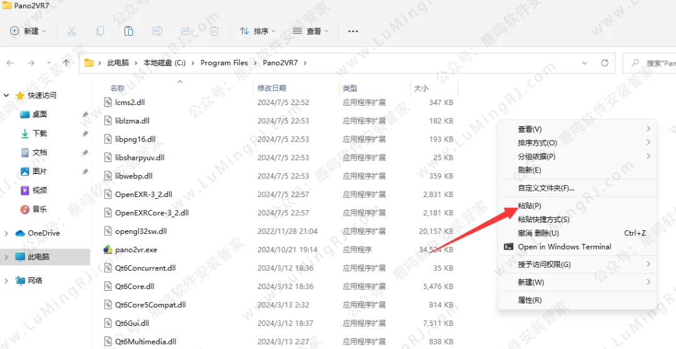
Task: Sort by 名称 column header
Action: pyautogui.click(x=117, y=88)
